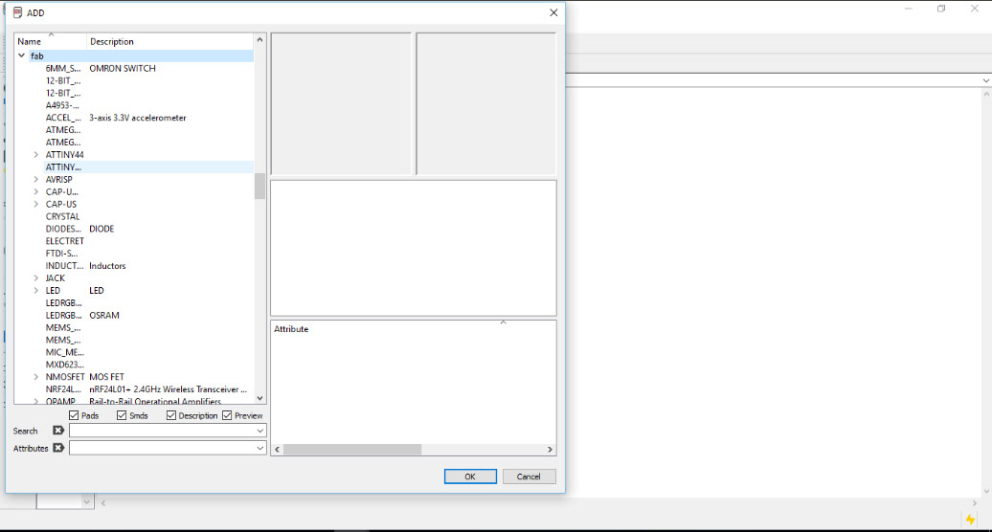
Task: Collapse the fab library node
Action: 21,55
